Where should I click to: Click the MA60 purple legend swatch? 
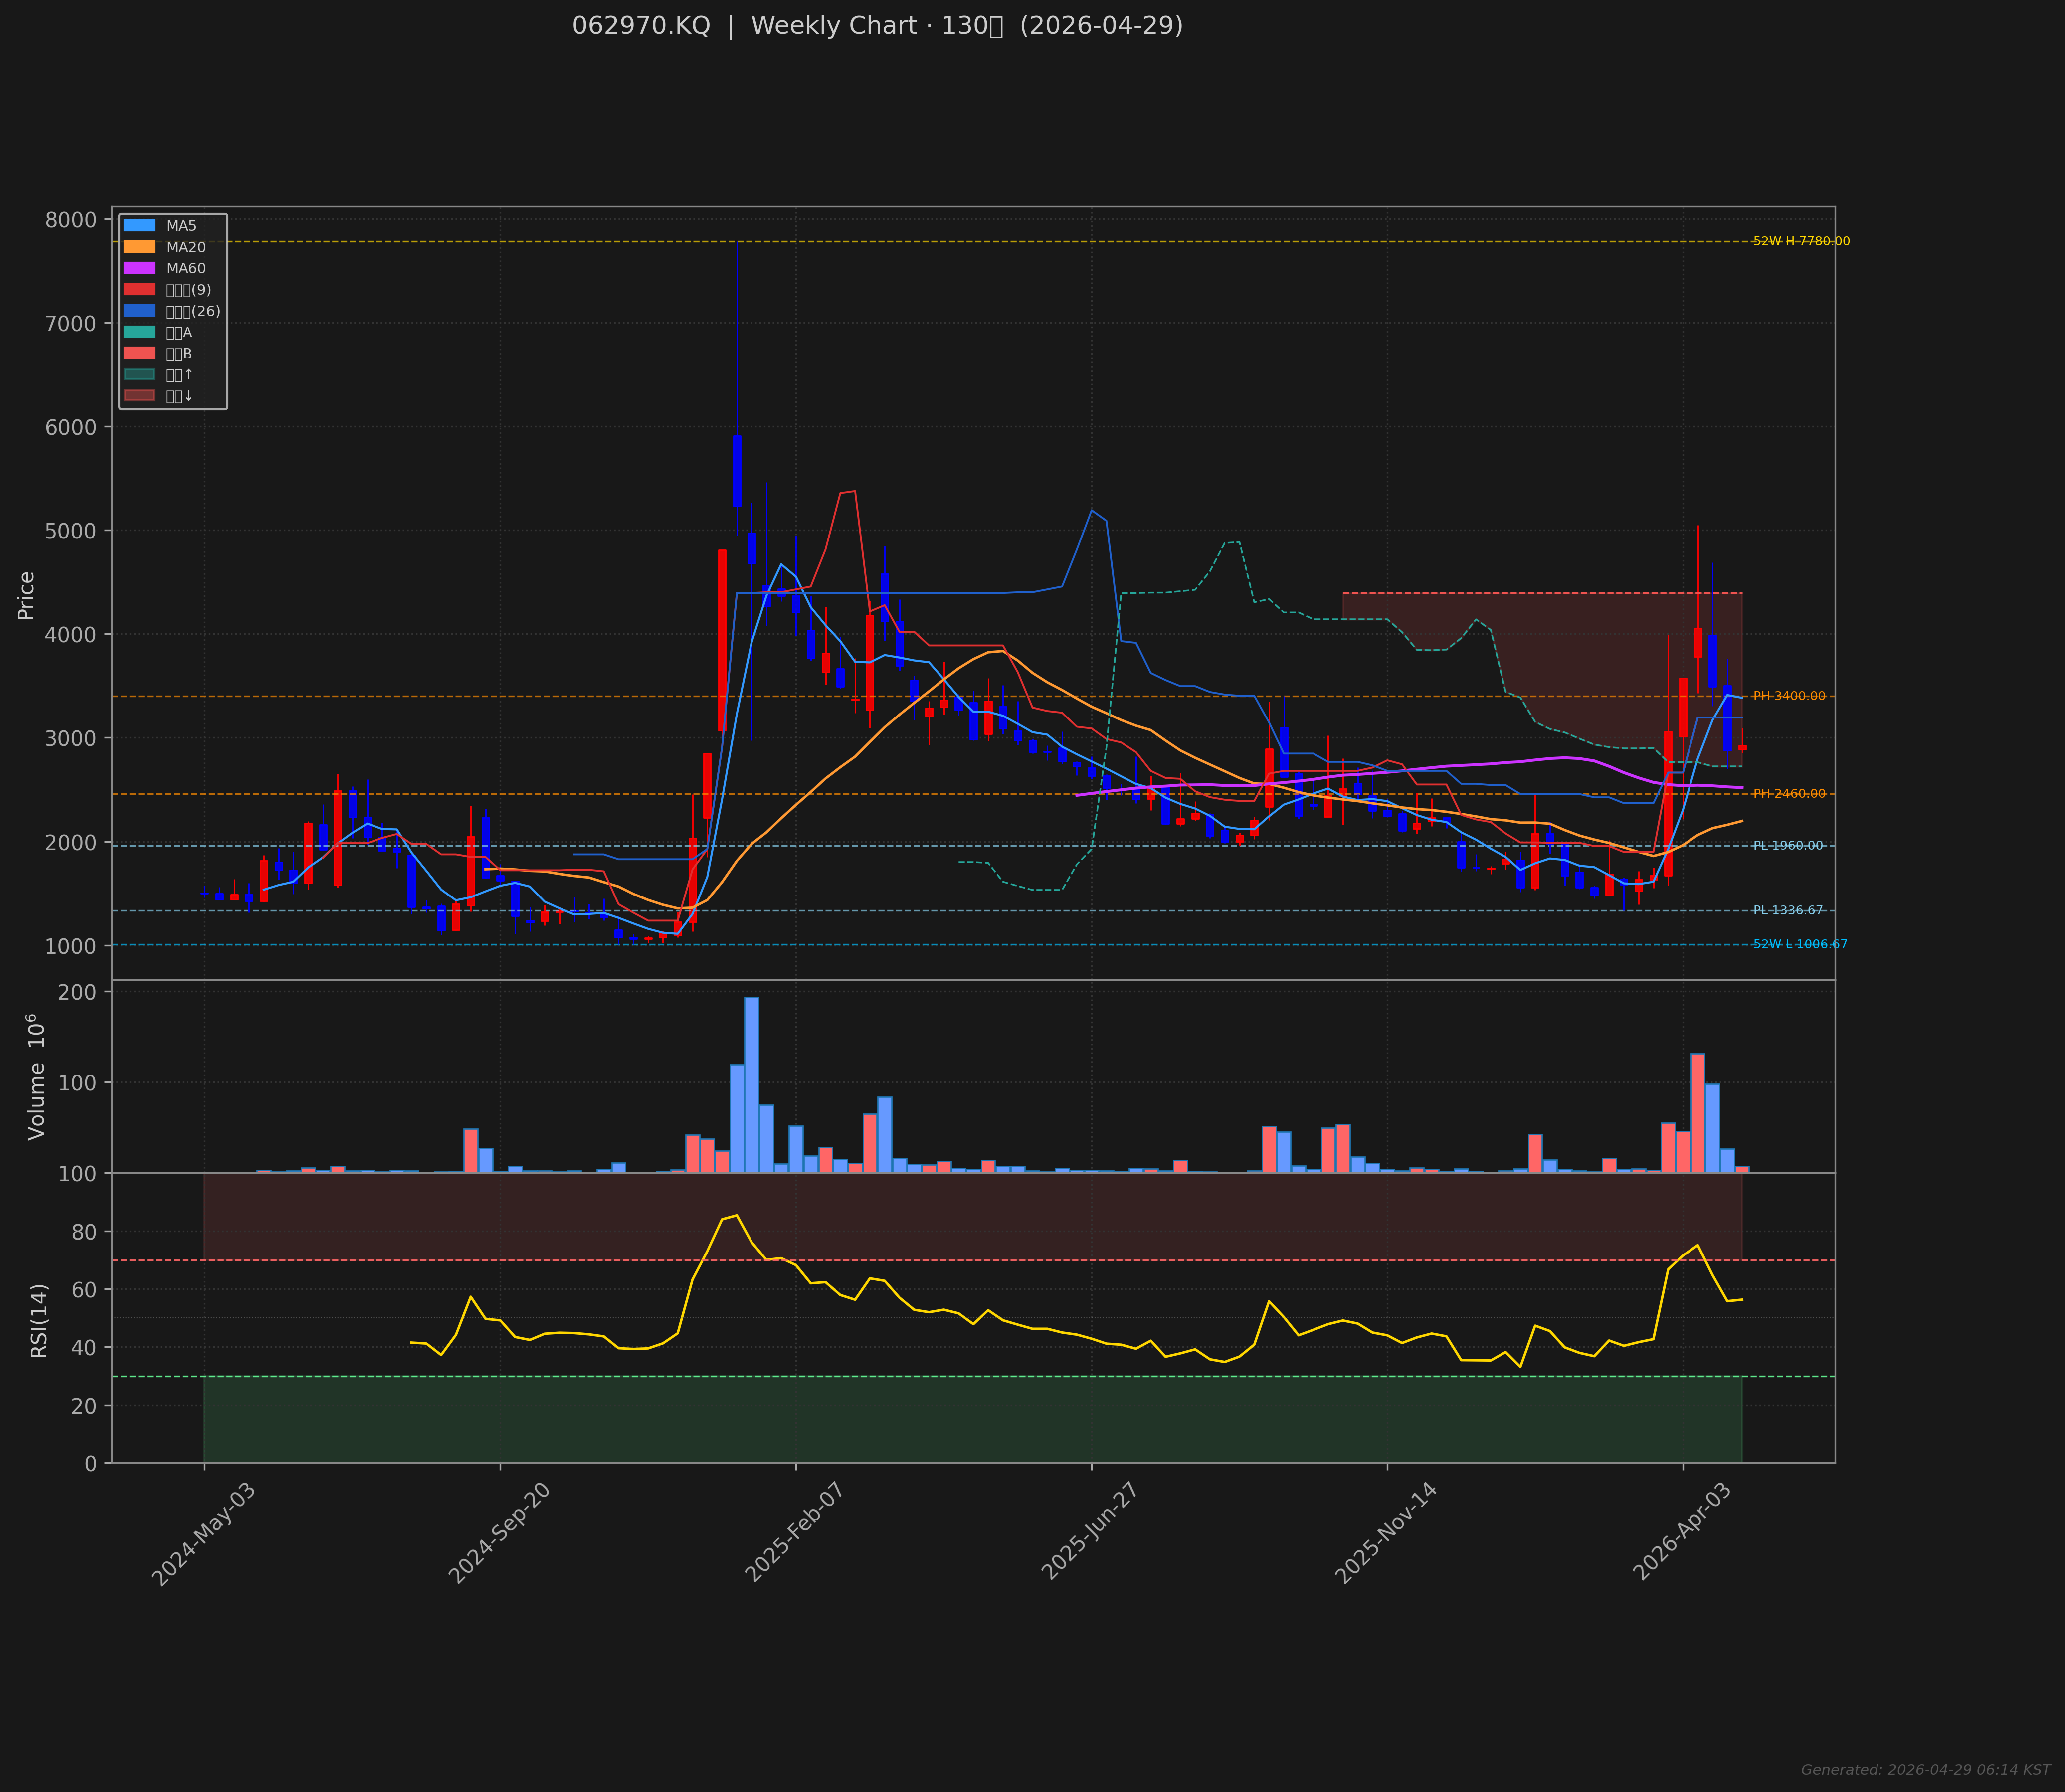pos(139,268)
